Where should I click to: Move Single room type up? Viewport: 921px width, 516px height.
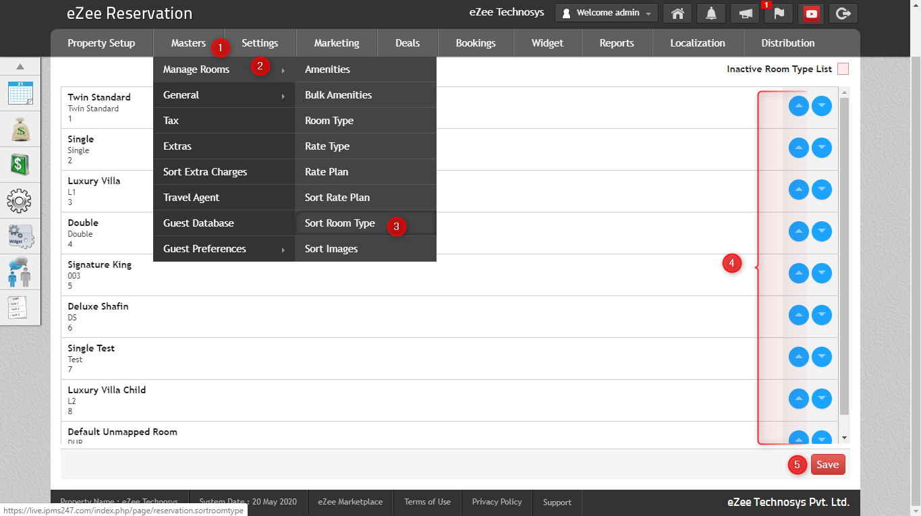pyautogui.click(x=799, y=148)
